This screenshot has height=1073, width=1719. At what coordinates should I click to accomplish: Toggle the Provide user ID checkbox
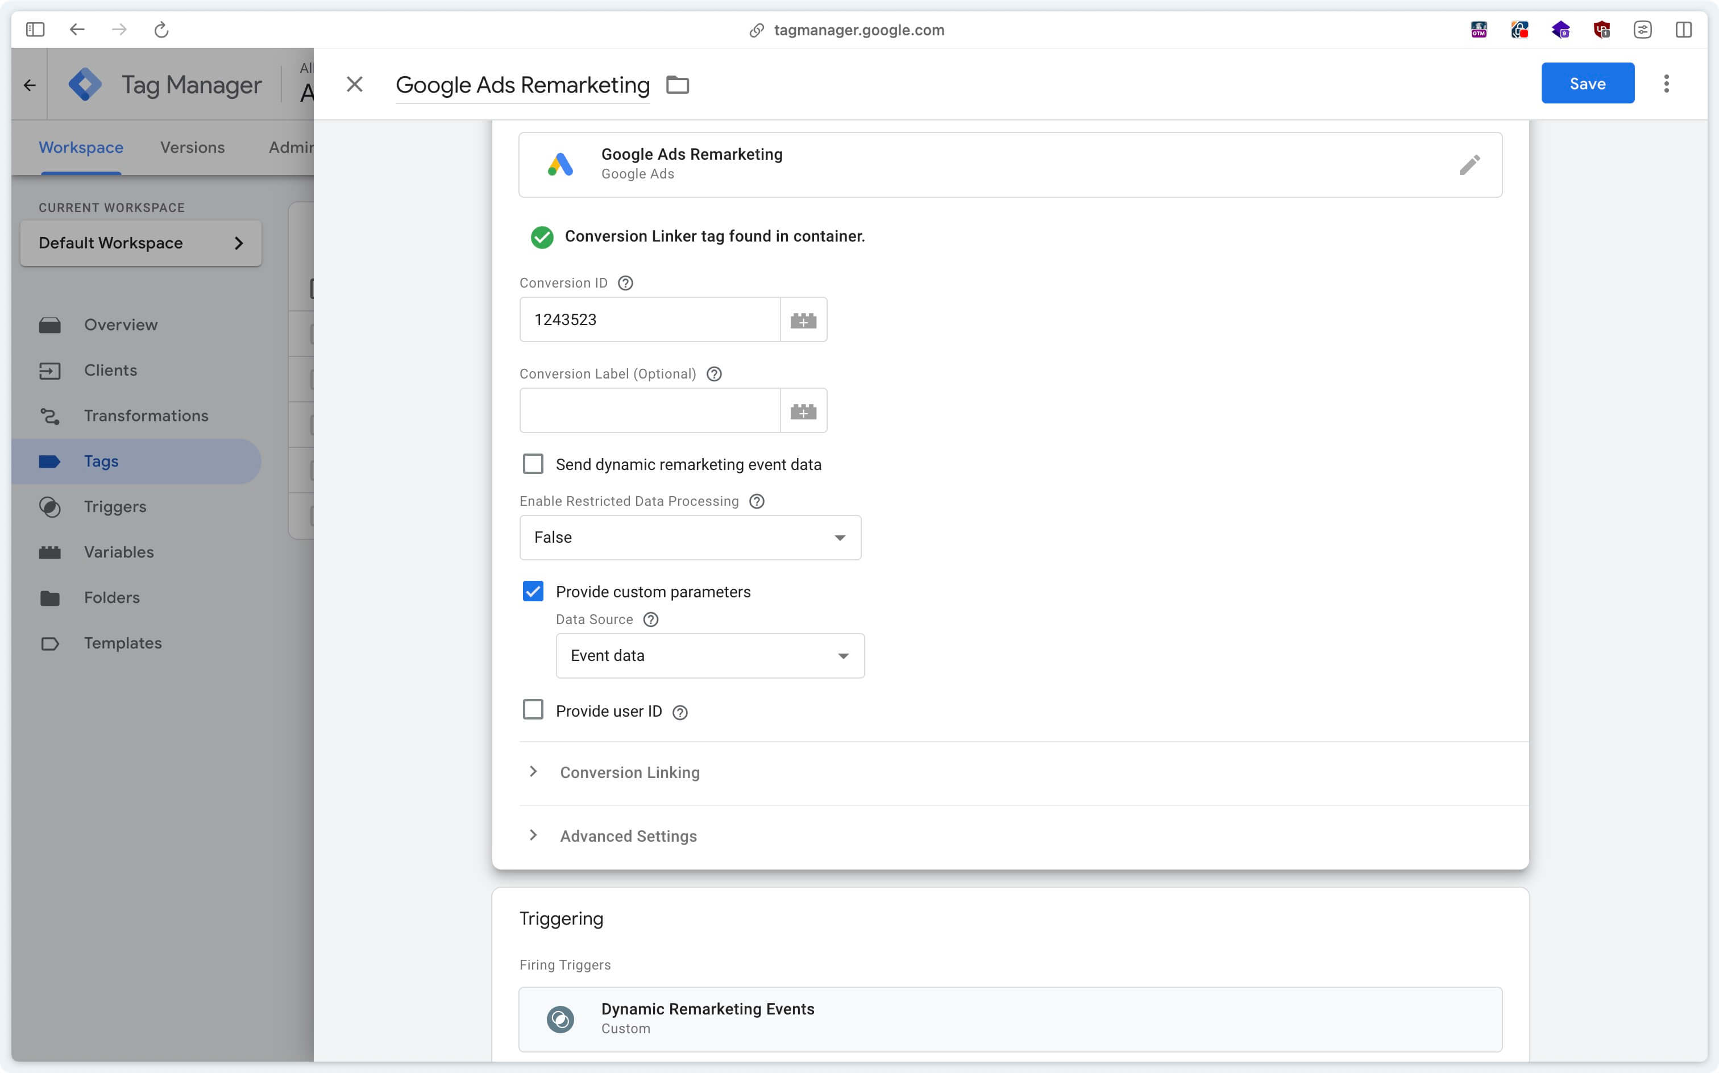coord(534,711)
